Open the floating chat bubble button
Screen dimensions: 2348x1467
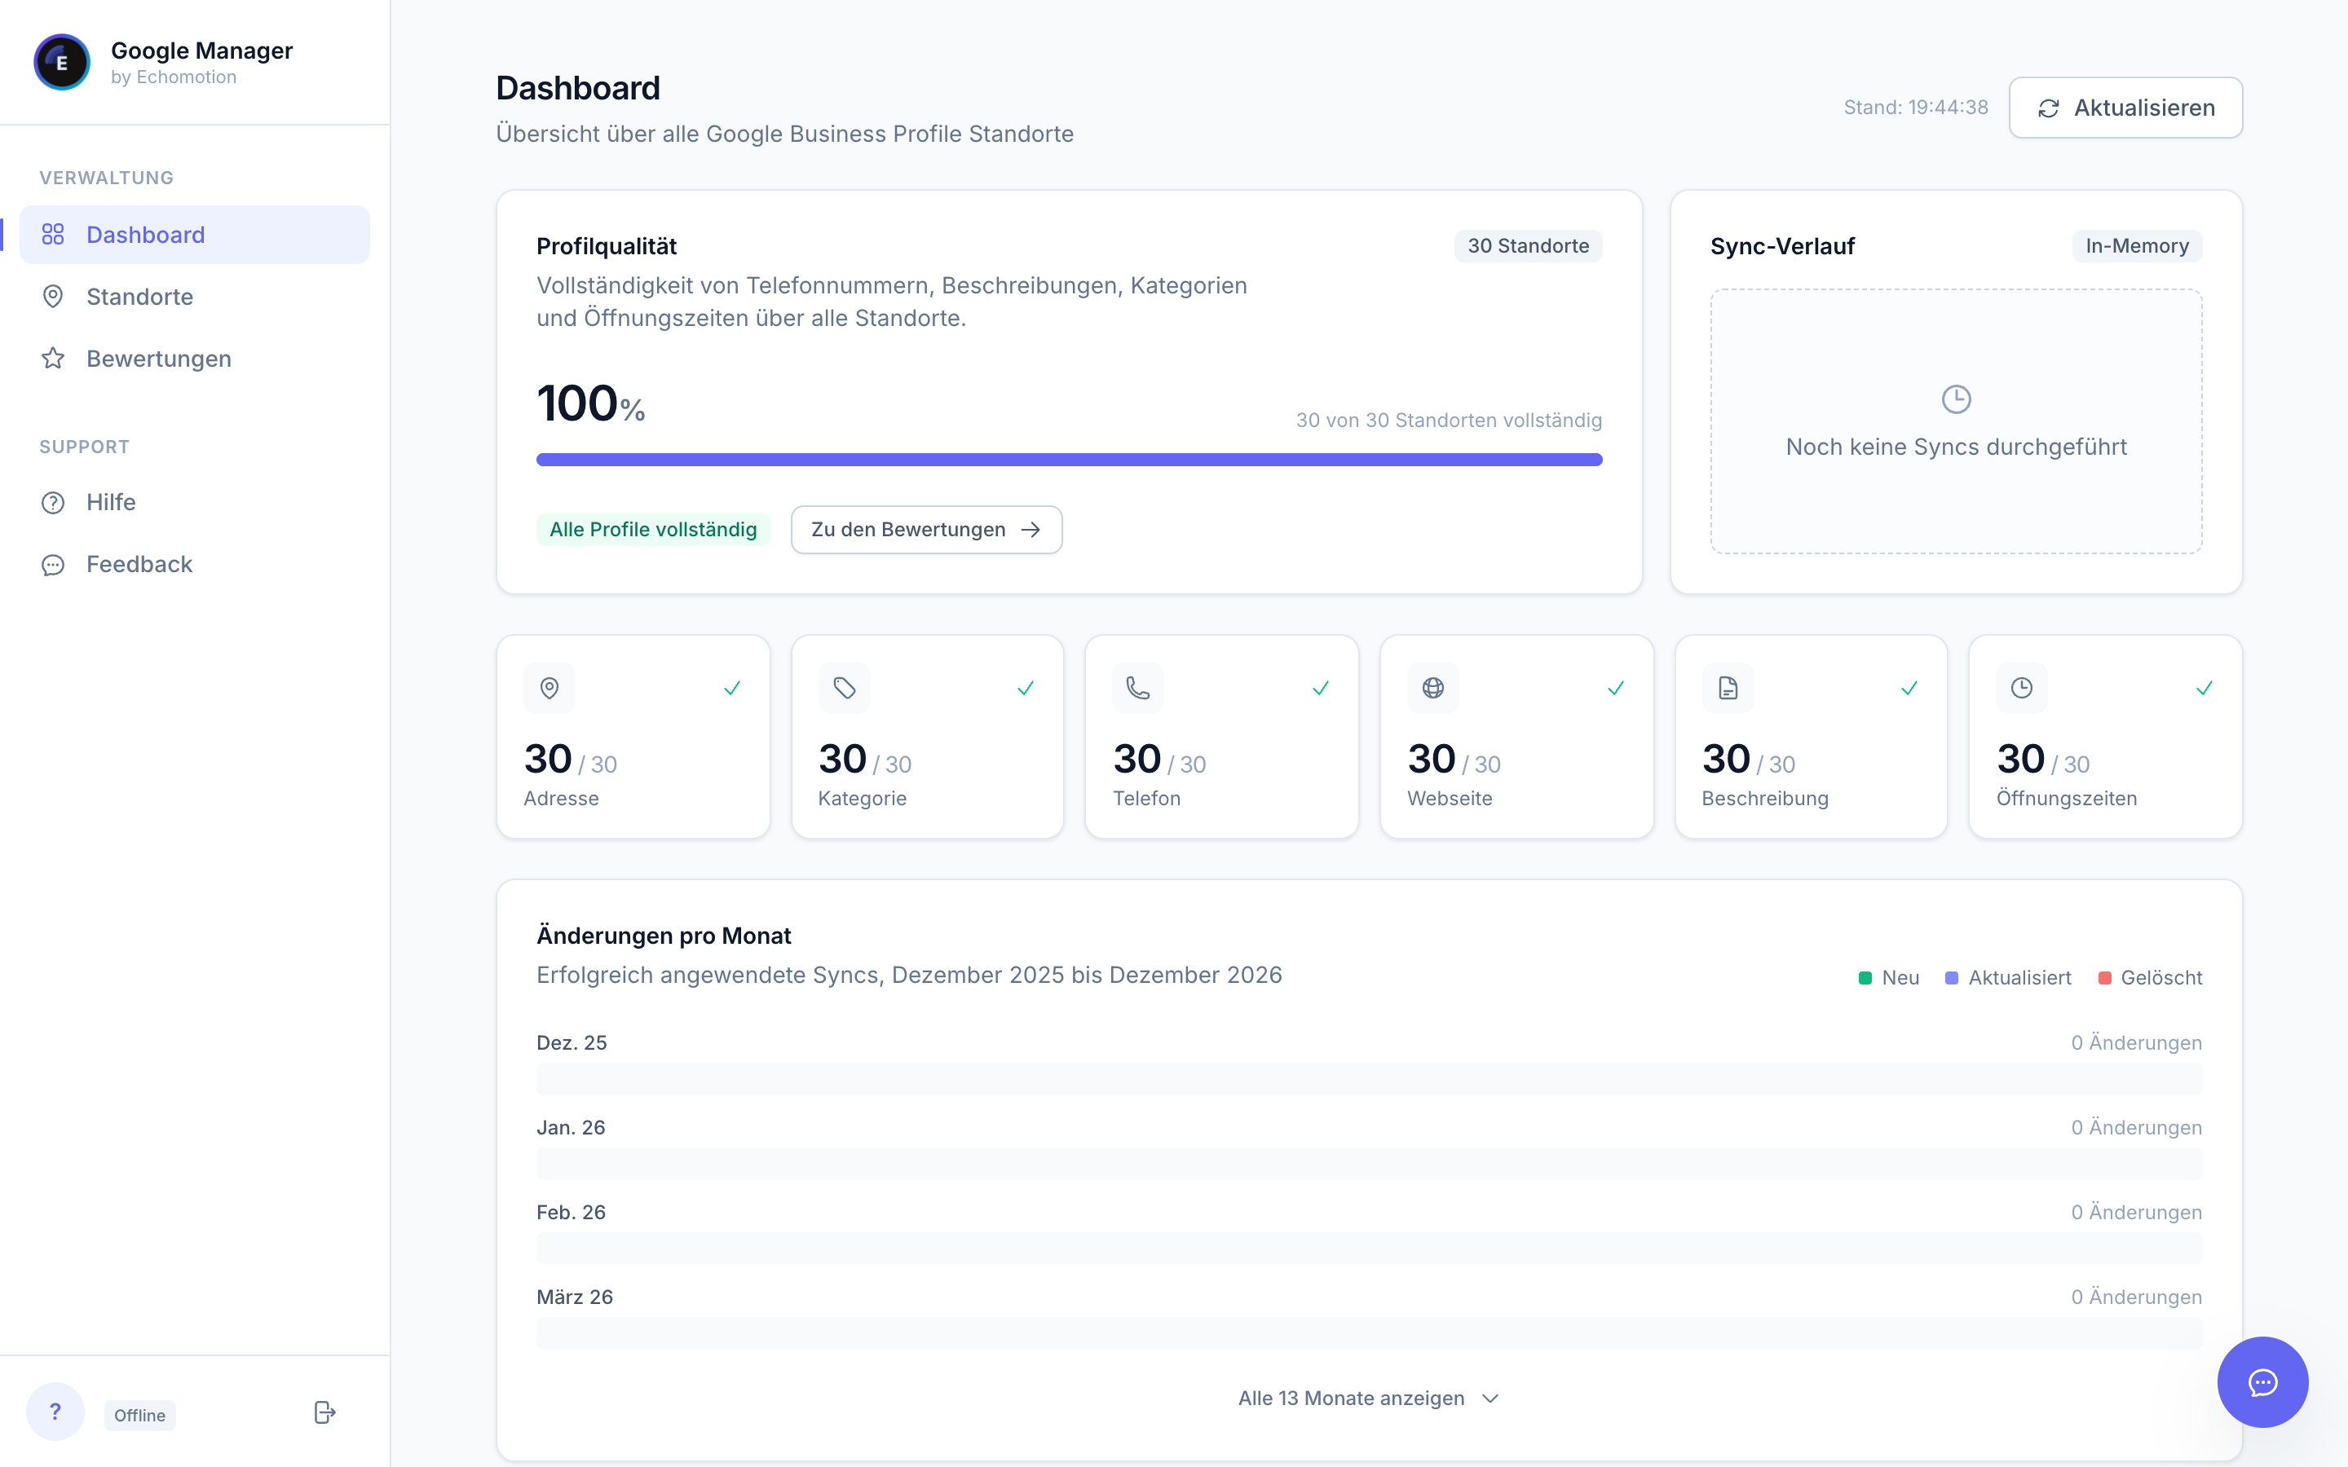pos(2262,1382)
